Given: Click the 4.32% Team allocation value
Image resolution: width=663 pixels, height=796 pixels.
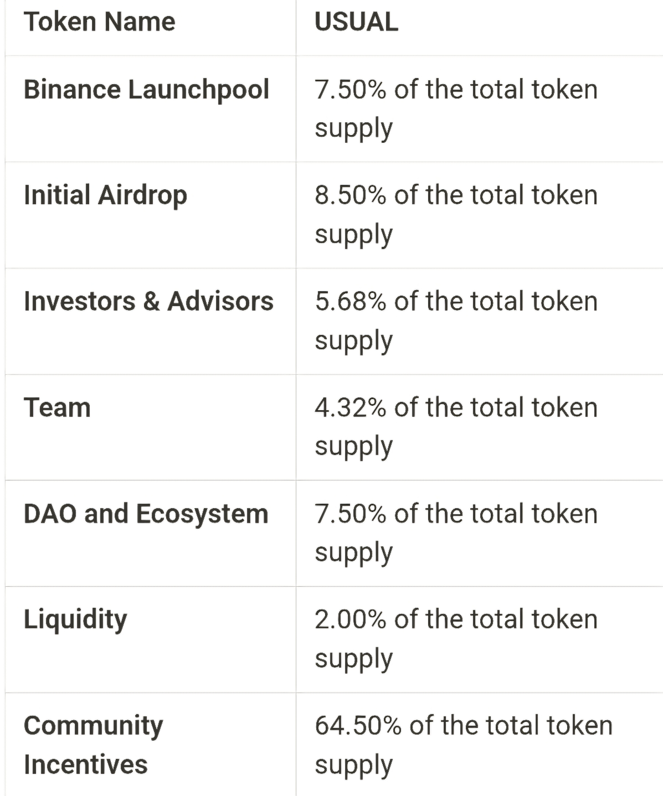Looking at the screenshot, I should click(456, 426).
